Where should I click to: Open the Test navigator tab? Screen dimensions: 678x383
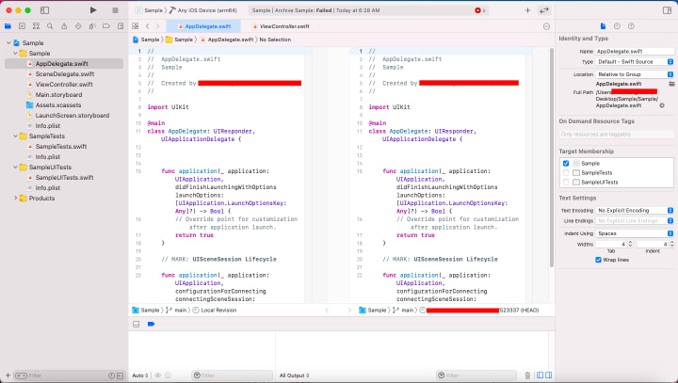pos(78,26)
